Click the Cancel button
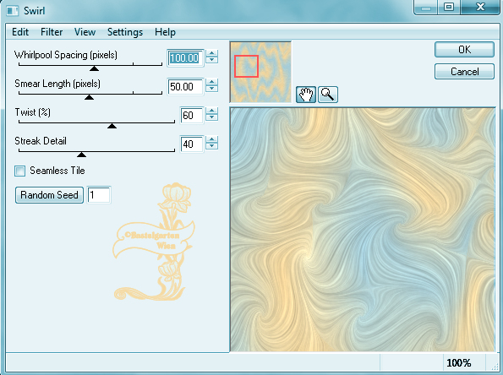 point(464,71)
